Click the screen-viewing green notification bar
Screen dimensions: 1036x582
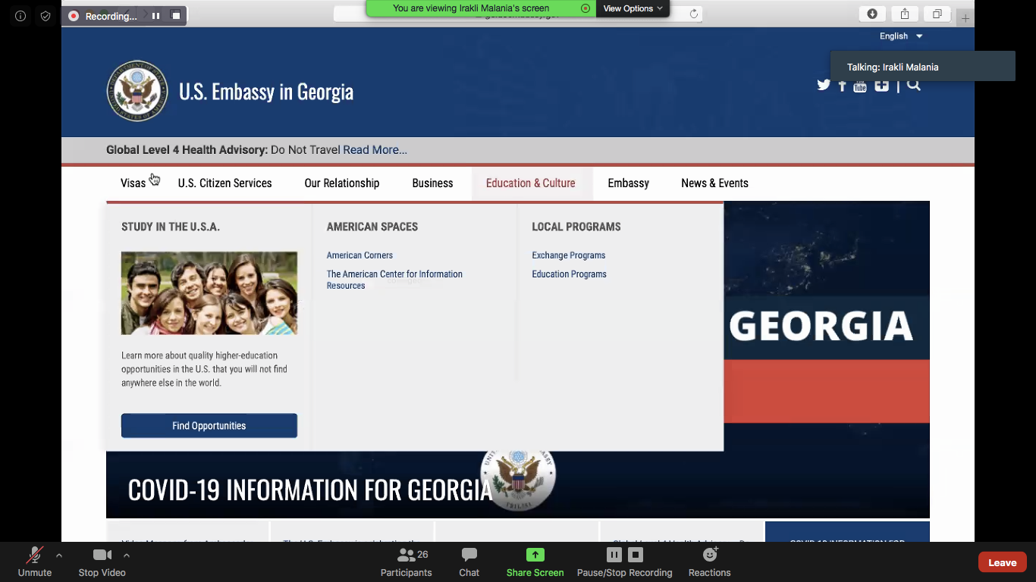(481, 8)
